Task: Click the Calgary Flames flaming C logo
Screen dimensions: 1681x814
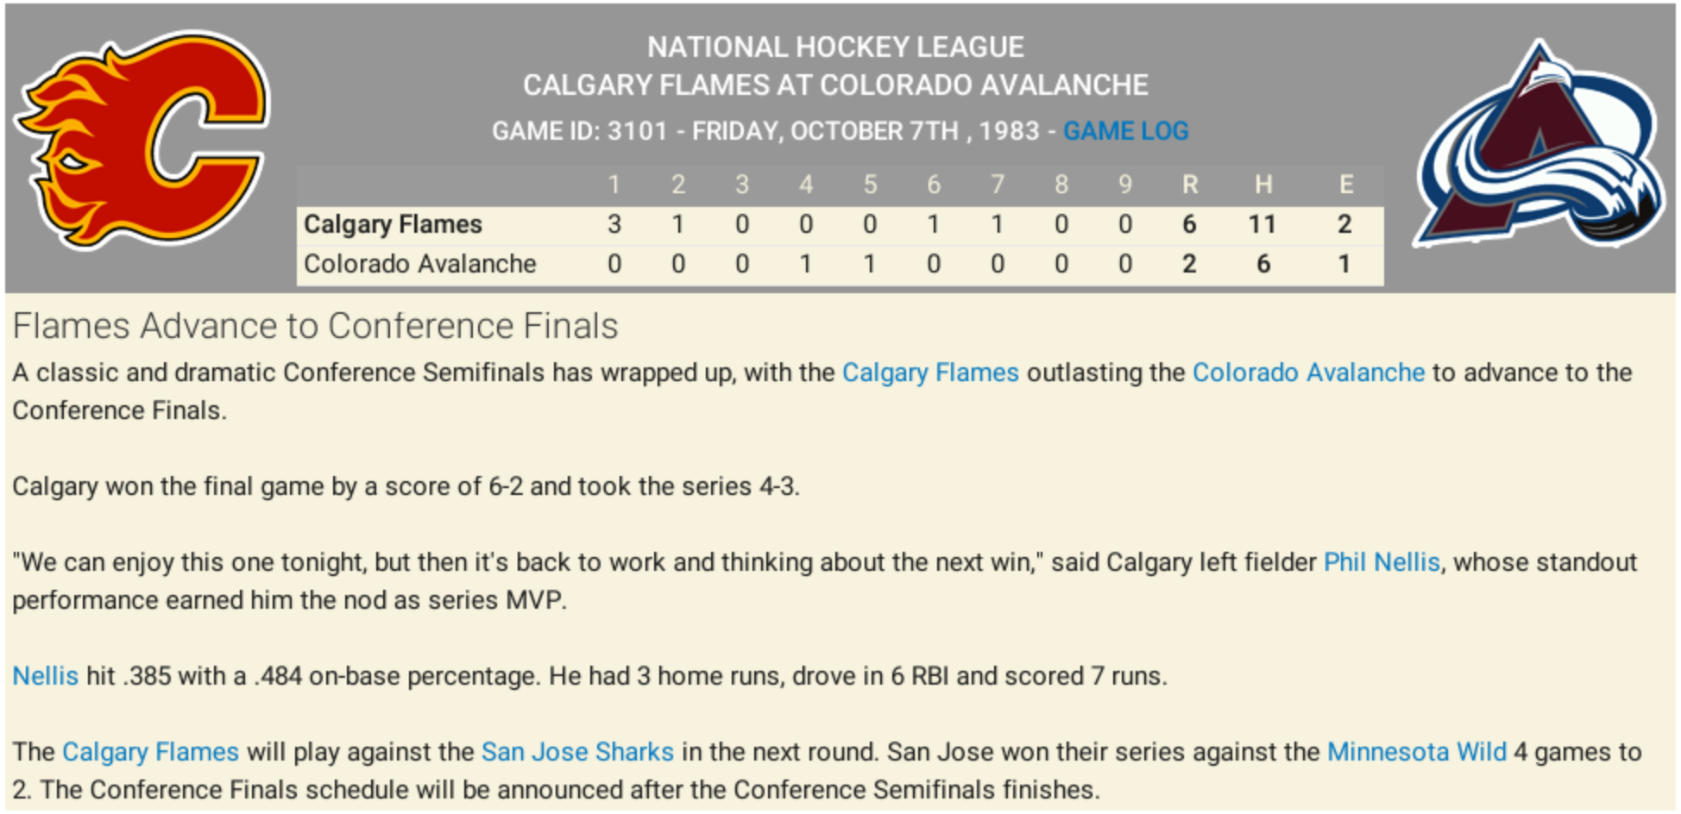Action: pyautogui.click(x=142, y=140)
